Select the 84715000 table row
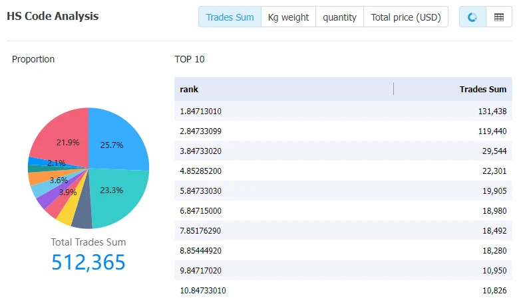517x304 pixels. coord(343,210)
